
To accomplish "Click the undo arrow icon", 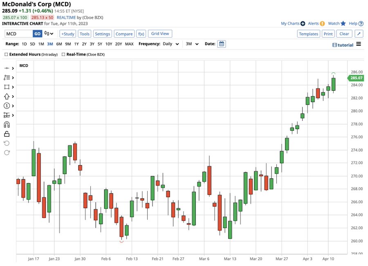I will pyautogui.click(x=7, y=143).
